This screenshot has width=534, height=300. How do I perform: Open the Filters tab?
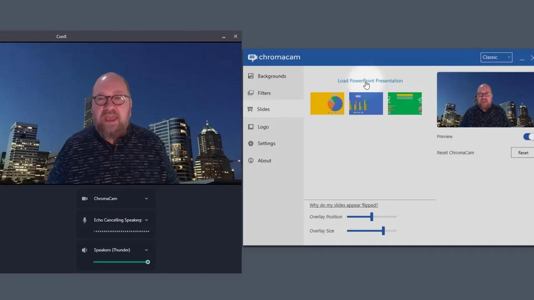click(273, 93)
